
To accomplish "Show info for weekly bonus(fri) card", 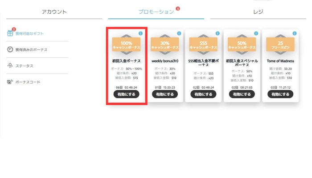I will [x=179, y=33].
